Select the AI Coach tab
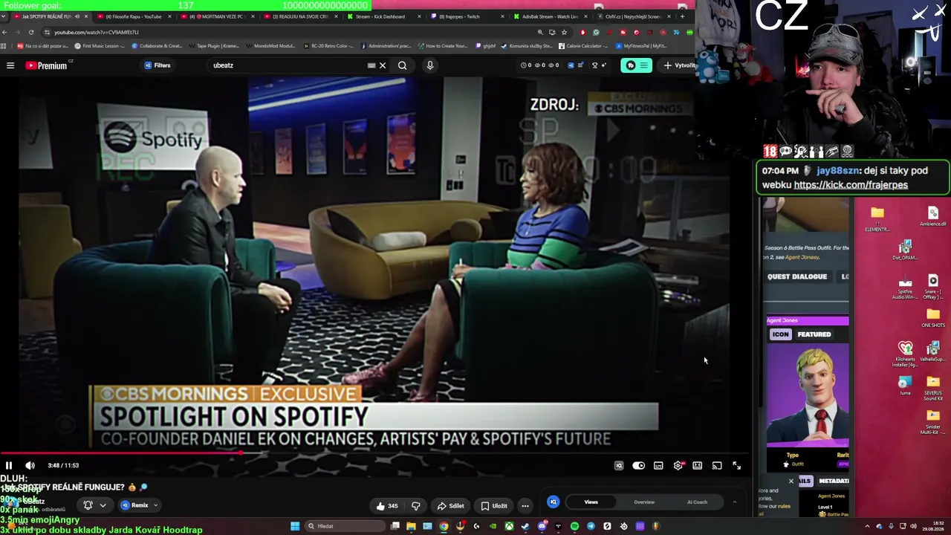This screenshot has height=535, width=951. click(x=697, y=502)
